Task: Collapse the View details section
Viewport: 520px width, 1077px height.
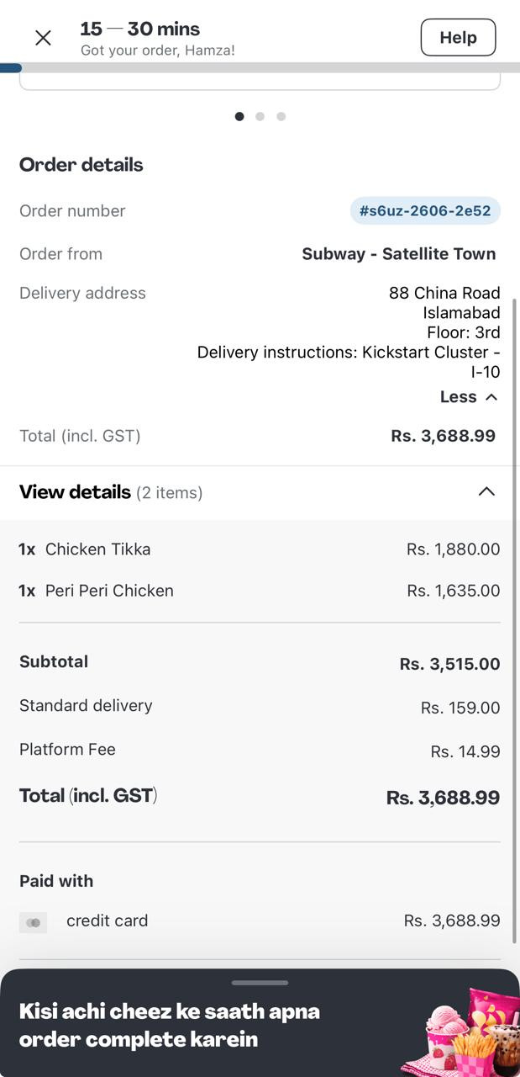Action: click(486, 491)
